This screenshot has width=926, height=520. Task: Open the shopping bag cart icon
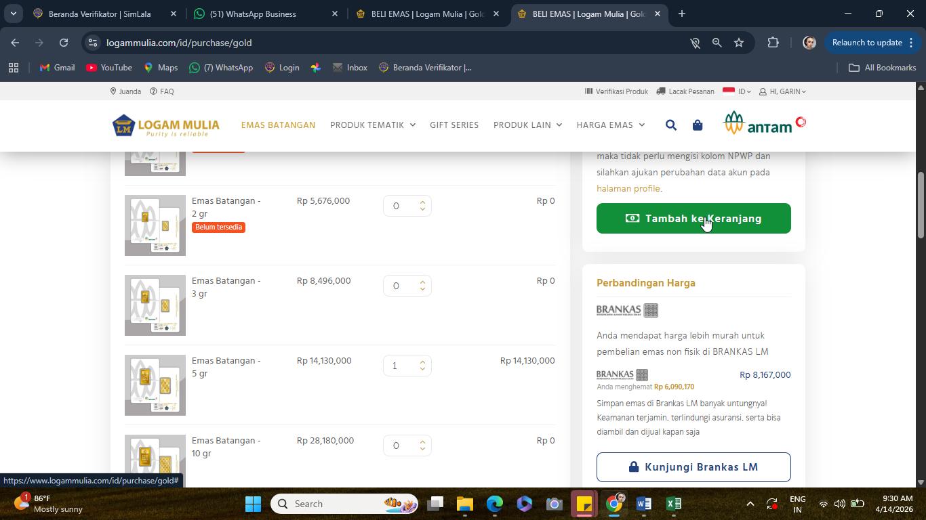[x=697, y=125]
